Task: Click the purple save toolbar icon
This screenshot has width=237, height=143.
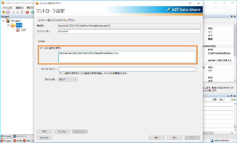Action: (x=8, y=12)
